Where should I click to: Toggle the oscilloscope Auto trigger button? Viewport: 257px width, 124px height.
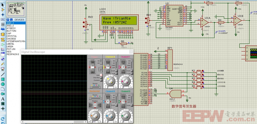click(x=101, y=75)
